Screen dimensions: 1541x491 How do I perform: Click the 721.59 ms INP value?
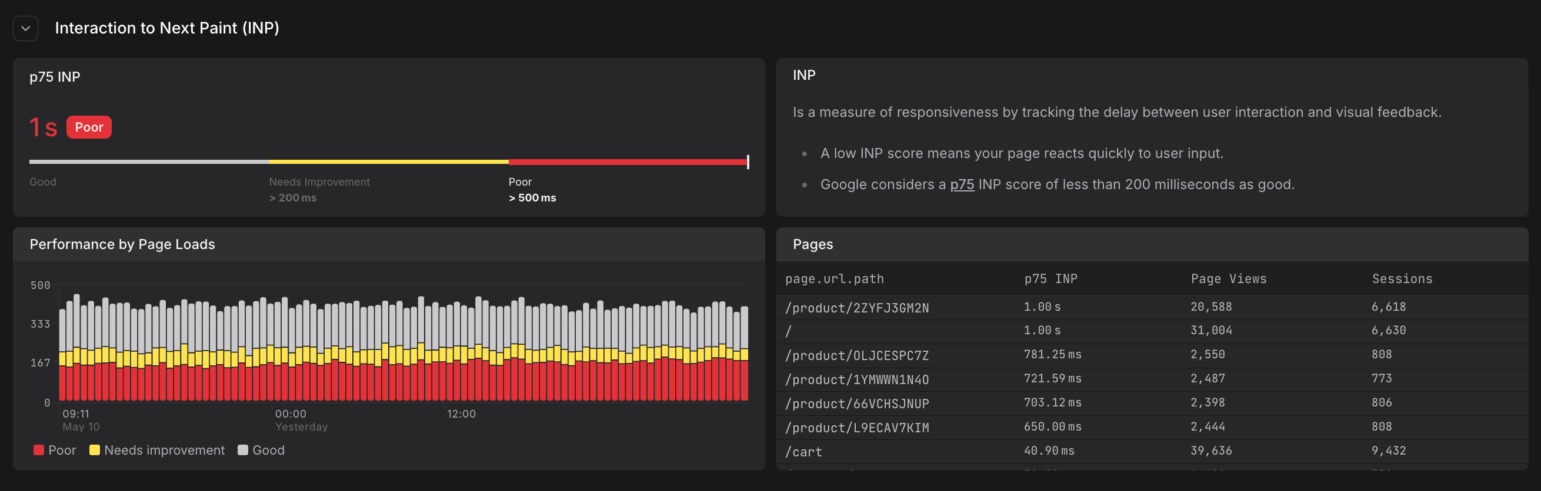tap(1053, 379)
